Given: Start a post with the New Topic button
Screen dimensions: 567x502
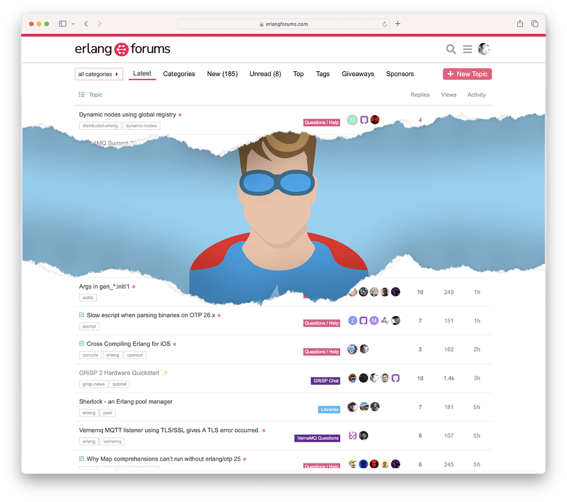Looking at the screenshot, I should pos(467,74).
